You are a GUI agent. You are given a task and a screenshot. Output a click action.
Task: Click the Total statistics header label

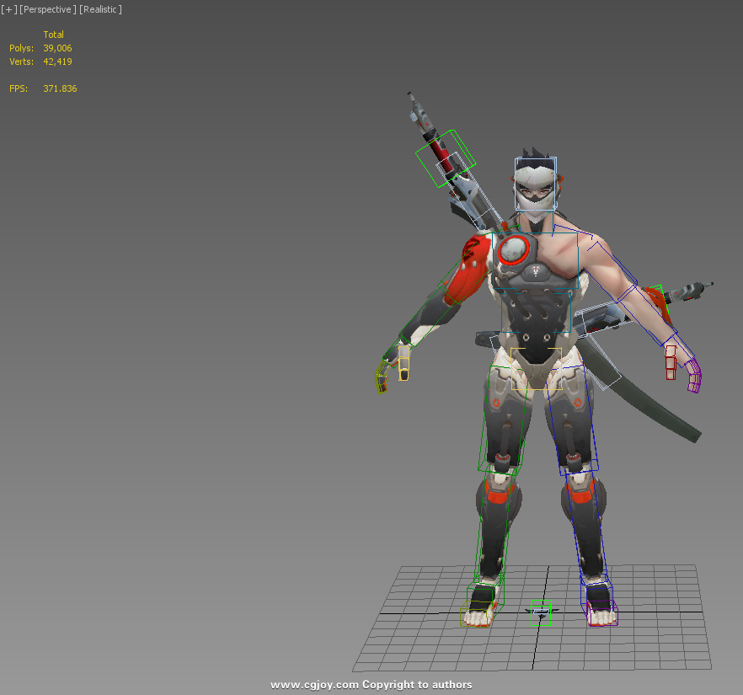coord(53,35)
